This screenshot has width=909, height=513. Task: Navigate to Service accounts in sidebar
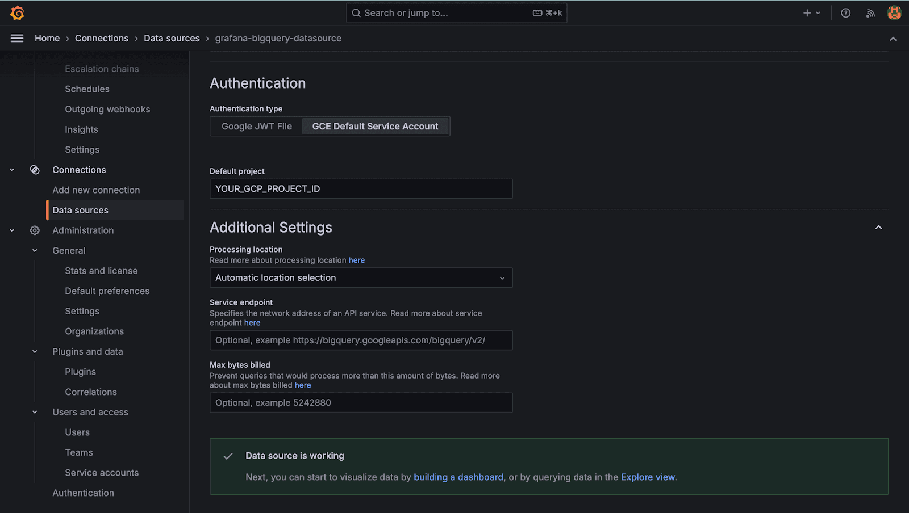click(101, 472)
